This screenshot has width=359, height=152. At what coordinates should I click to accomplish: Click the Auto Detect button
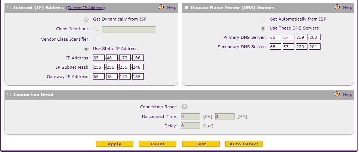[x=244, y=144]
